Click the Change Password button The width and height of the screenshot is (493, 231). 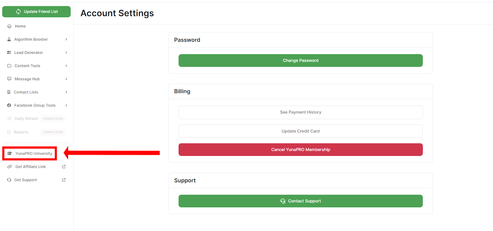[x=301, y=60]
